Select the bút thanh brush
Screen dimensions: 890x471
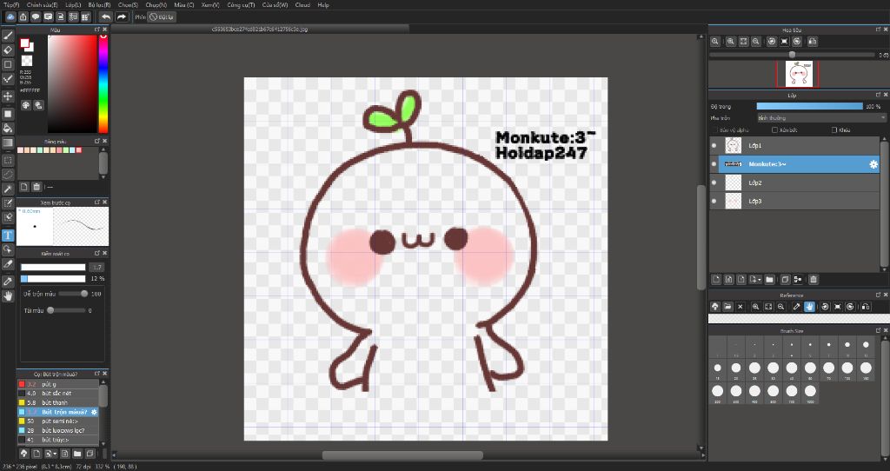coord(58,402)
